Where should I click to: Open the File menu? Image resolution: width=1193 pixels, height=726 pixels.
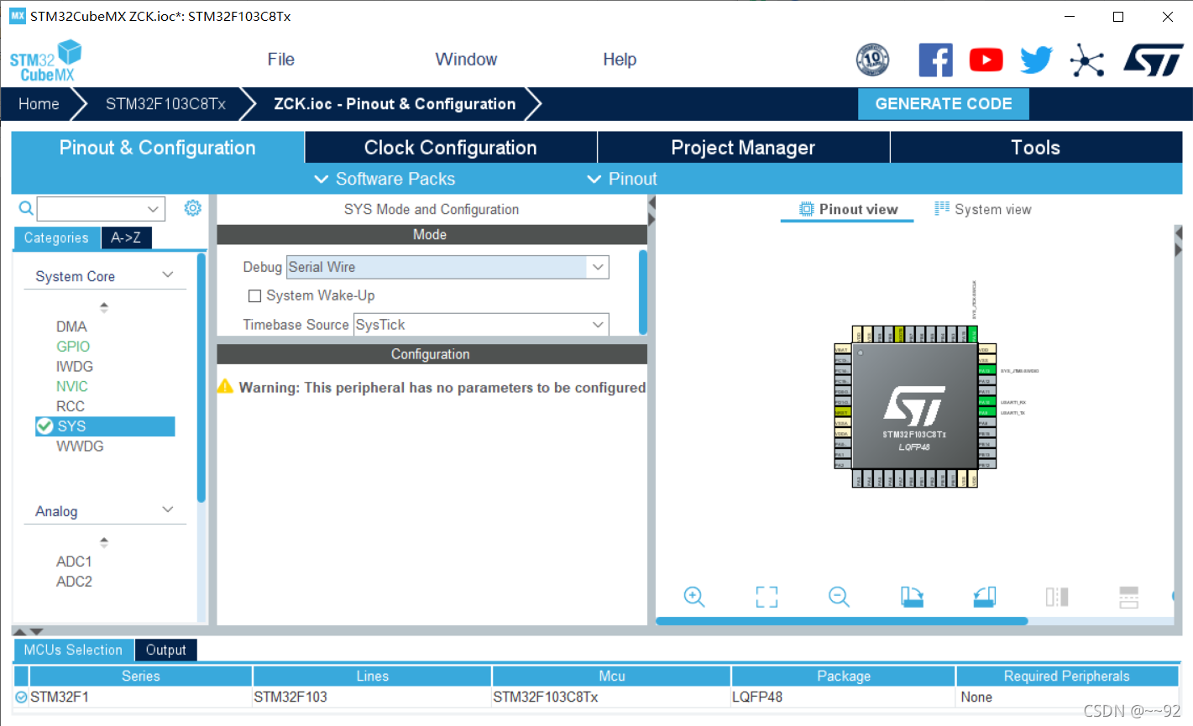pyautogui.click(x=281, y=60)
